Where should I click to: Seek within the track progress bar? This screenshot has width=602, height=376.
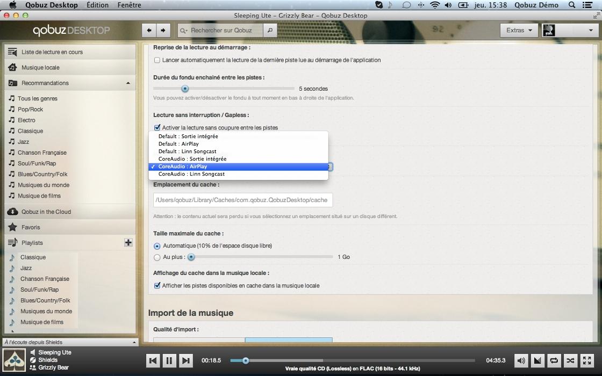click(x=353, y=360)
